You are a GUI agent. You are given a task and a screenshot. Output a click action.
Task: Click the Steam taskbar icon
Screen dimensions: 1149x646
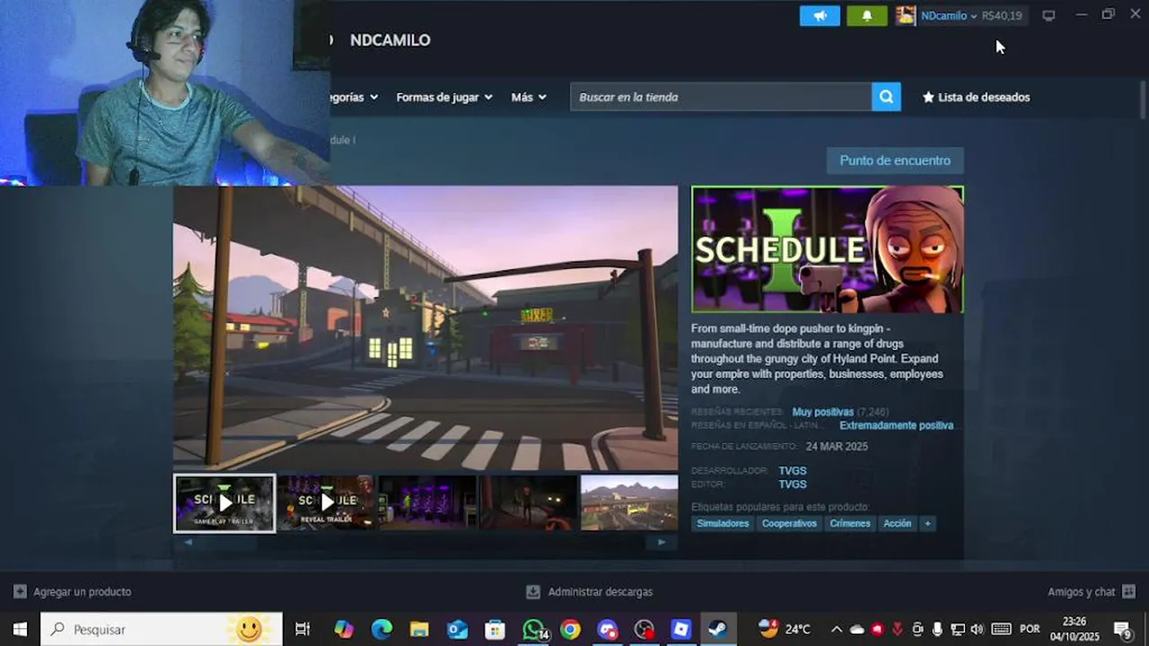pyautogui.click(x=717, y=629)
